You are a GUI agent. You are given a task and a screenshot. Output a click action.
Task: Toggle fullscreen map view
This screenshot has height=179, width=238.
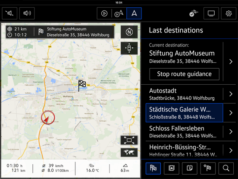coord(129,140)
